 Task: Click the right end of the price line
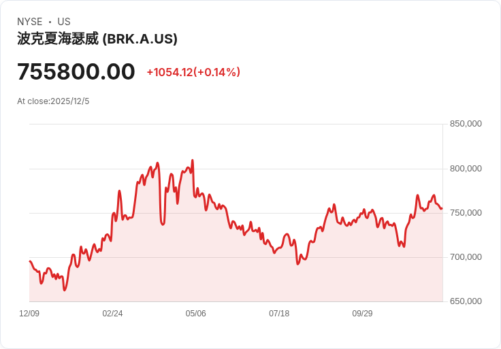pyautogui.click(x=442, y=208)
